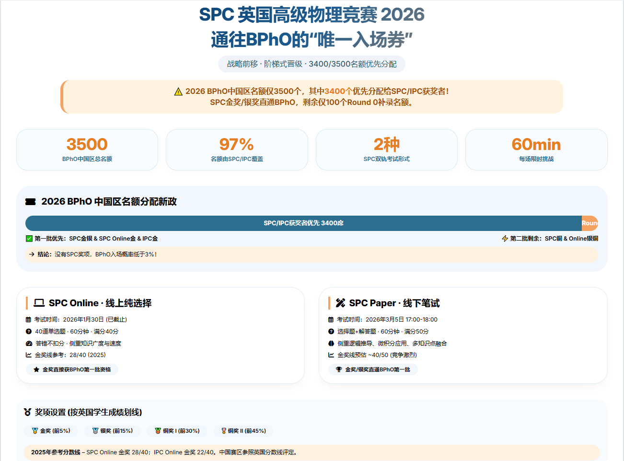The height and width of the screenshot is (461, 624).
Task: Click the 战略前移 subtitle pill under the heading
Action: (x=312, y=64)
